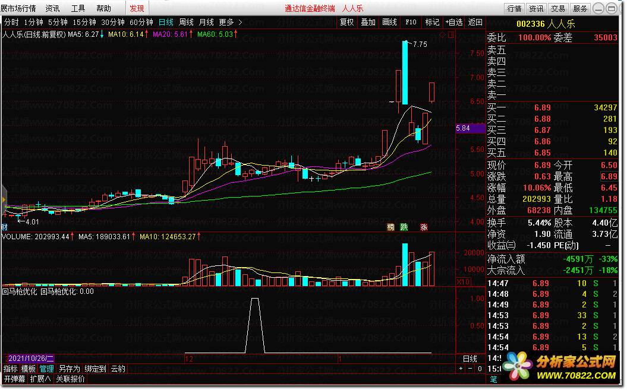Click the VOLUME: 202993.44 label
The width and height of the screenshot is (627, 390).
(x=38, y=237)
